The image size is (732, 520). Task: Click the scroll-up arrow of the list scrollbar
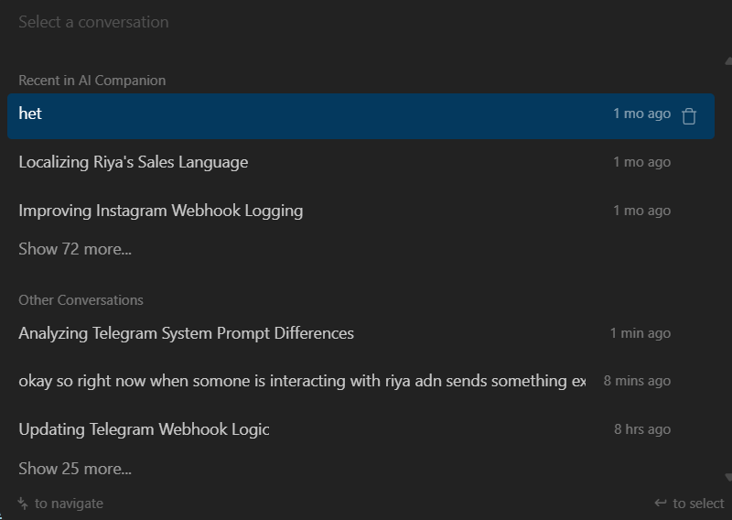click(728, 61)
